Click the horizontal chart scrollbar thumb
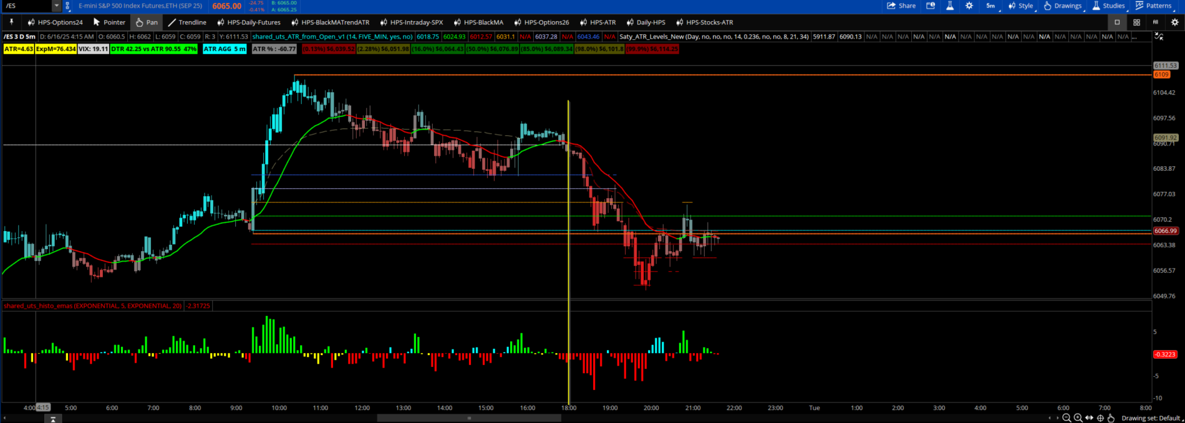The width and height of the screenshot is (1185, 423). click(x=469, y=418)
